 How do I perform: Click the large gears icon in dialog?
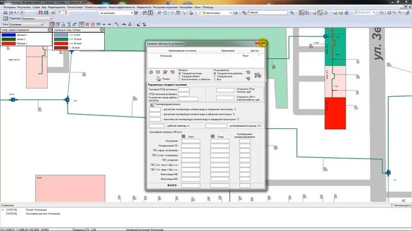(x=257, y=76)
